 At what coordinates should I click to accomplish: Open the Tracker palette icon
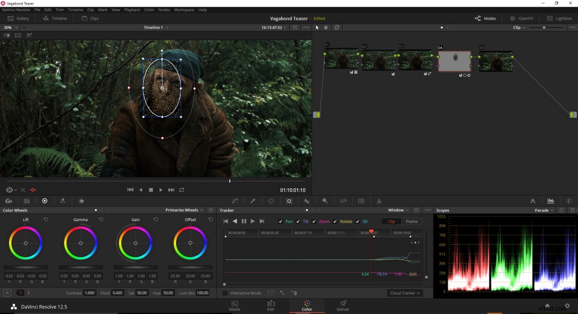pos(289,201)
